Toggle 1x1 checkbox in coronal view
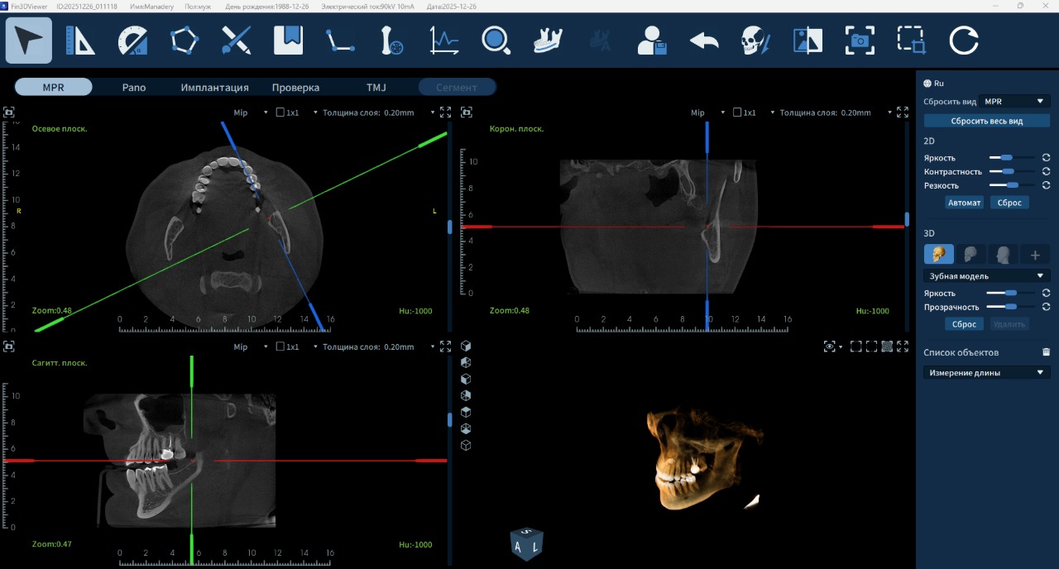 coord(737,112)
